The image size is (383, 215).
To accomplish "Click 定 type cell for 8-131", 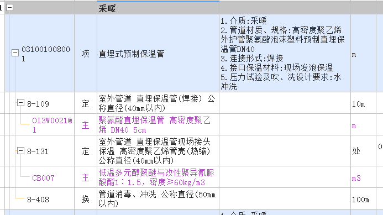I will coord(86,151).
